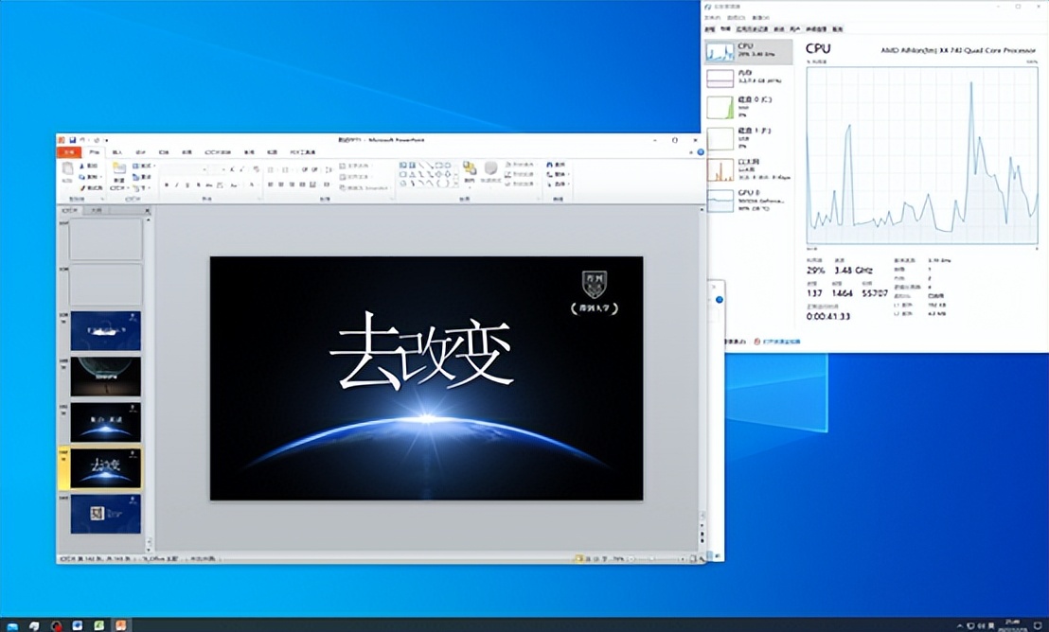Select Normal view icon in the status bar
This screenshot has width=1049, height=632.
tap(587, 558)
